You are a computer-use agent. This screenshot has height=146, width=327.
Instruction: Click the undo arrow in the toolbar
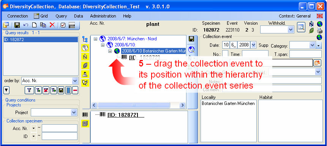pos(26,25)
